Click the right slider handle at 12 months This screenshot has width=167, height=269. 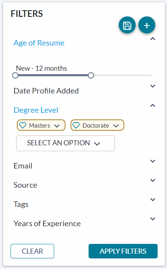click(x=91, y=75)
